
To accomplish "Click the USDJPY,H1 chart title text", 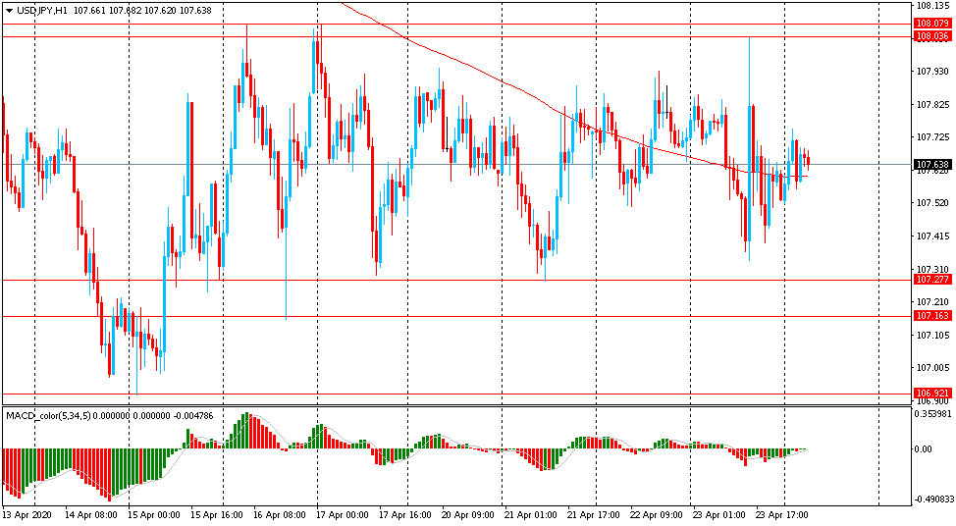I will (42, 11).
